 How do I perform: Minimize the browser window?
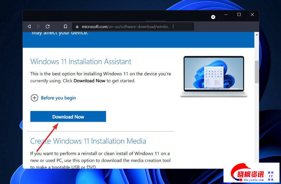(226, 15)
